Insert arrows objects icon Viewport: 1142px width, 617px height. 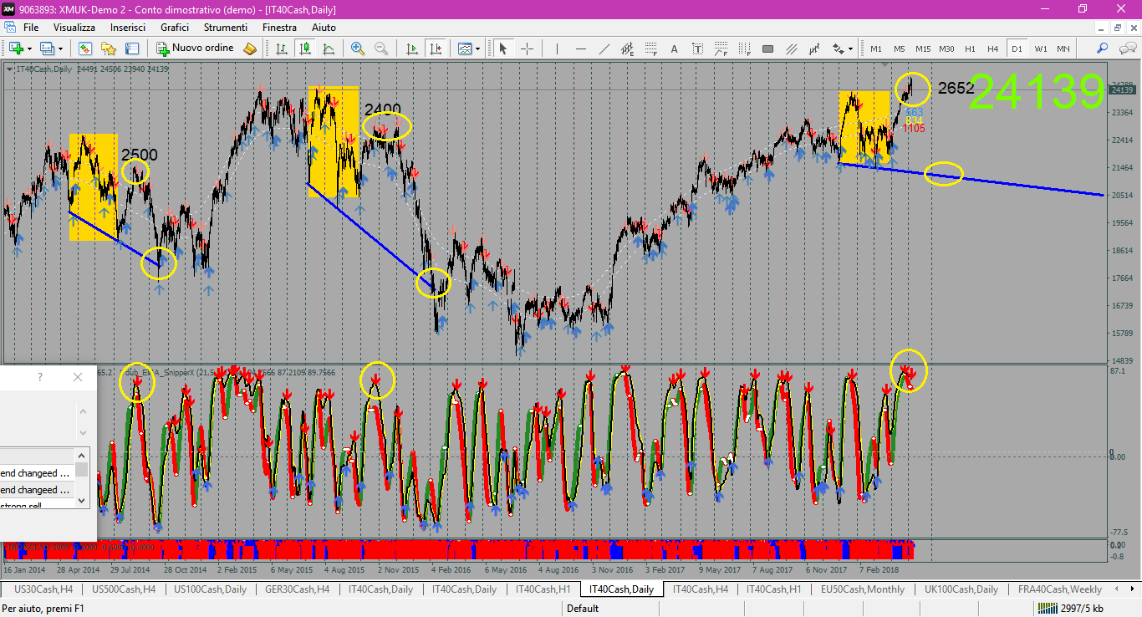pos(839,48)
